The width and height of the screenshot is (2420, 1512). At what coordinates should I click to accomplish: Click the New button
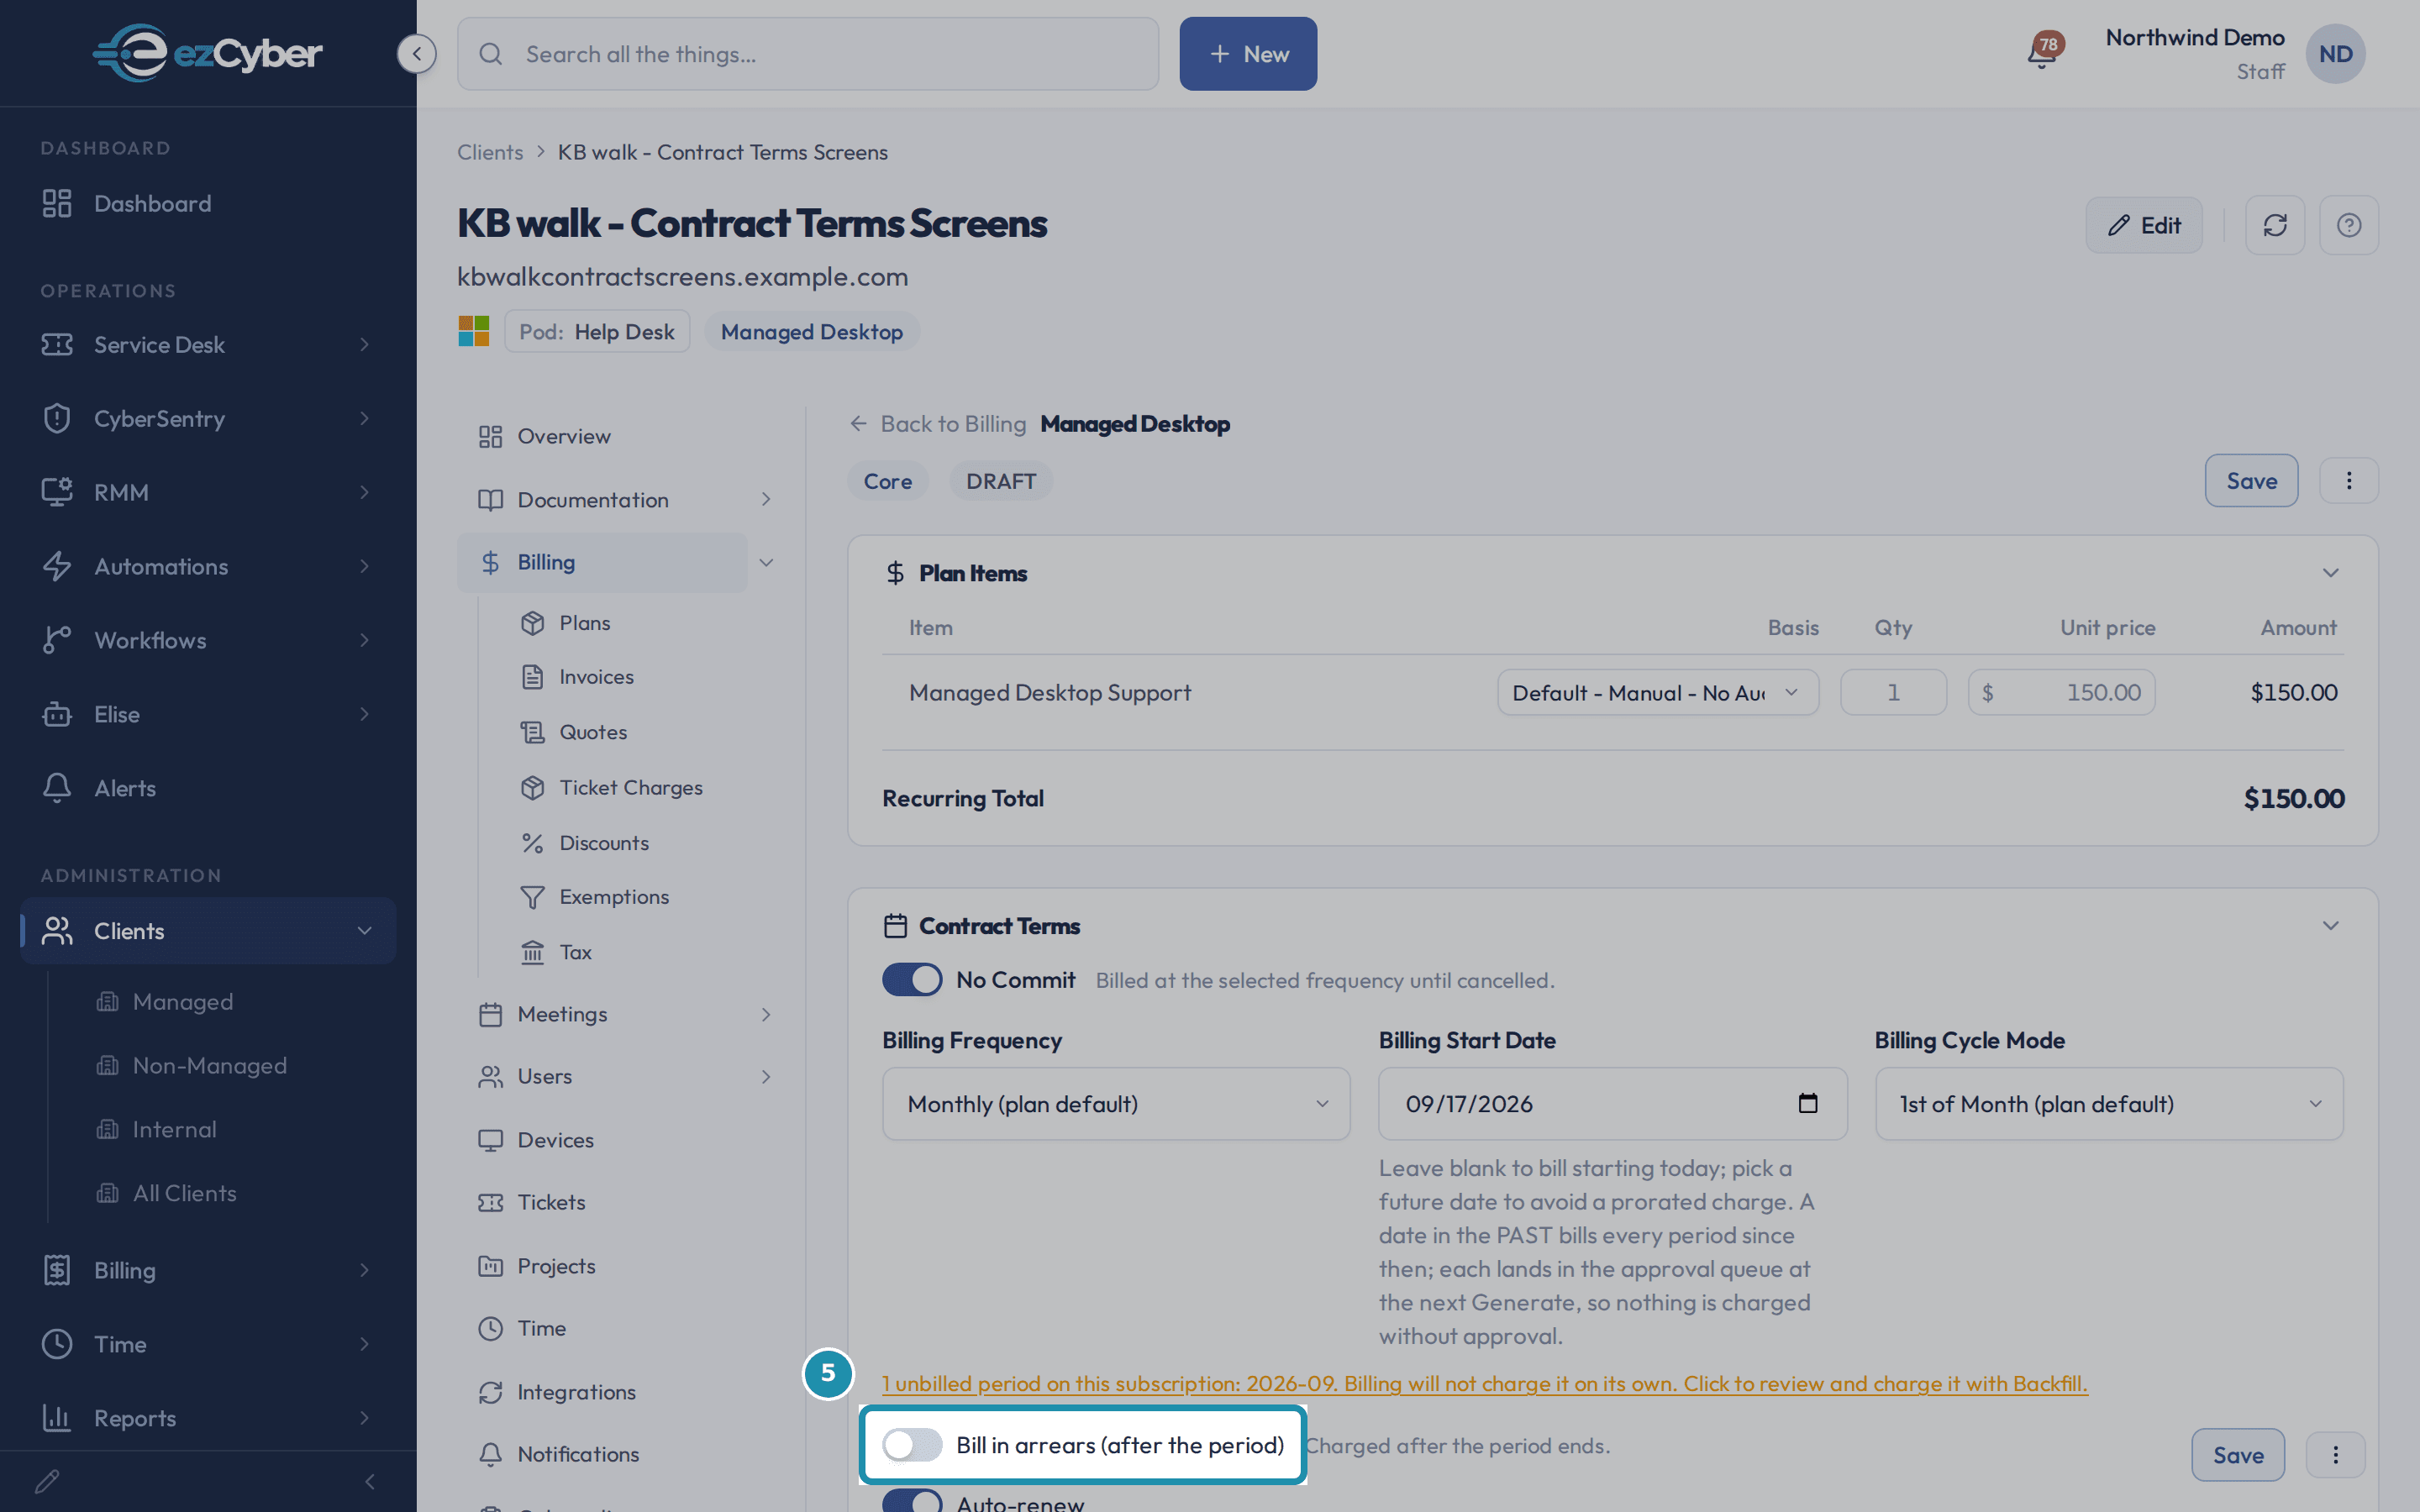(1248, 54)
